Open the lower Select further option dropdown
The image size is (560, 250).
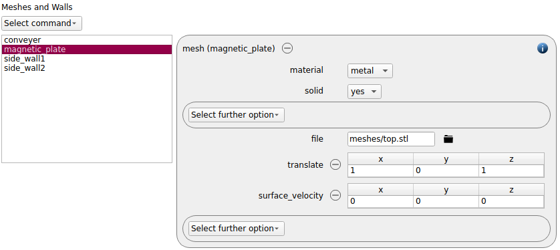pos(237,229)
